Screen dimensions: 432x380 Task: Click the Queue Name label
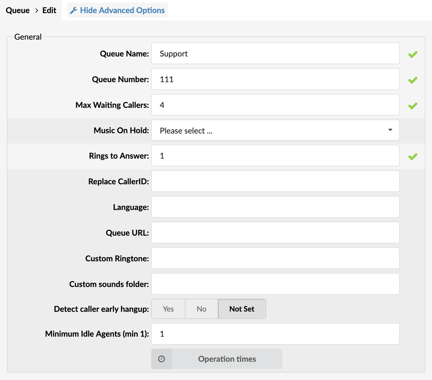coord(124,54)
